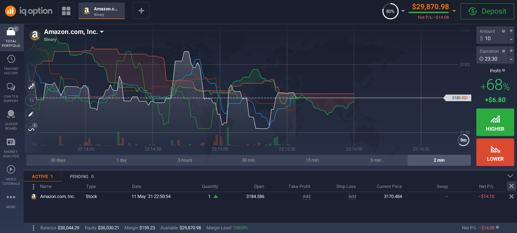This screenshot has width=517, height=233.
Task: Place a LOWER trade
Action: (495, 152)
